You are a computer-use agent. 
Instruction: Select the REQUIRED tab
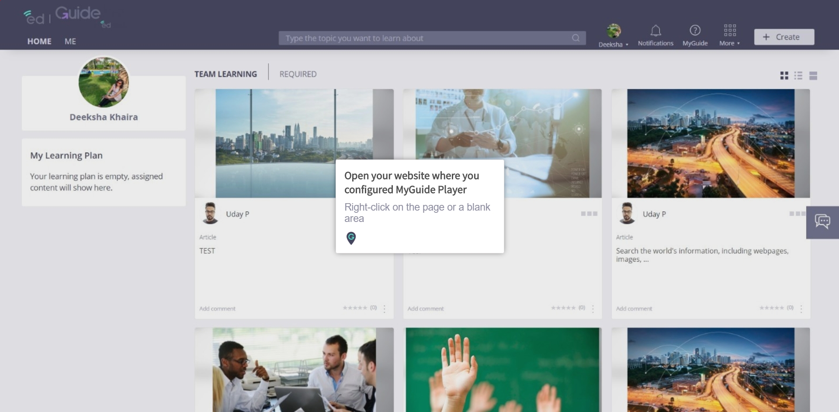(298, 74)
